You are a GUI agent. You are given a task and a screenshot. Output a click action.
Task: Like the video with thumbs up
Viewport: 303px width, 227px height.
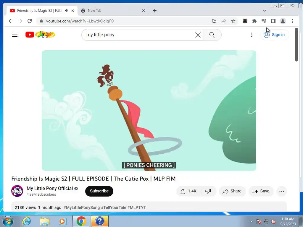coord(188,191)
